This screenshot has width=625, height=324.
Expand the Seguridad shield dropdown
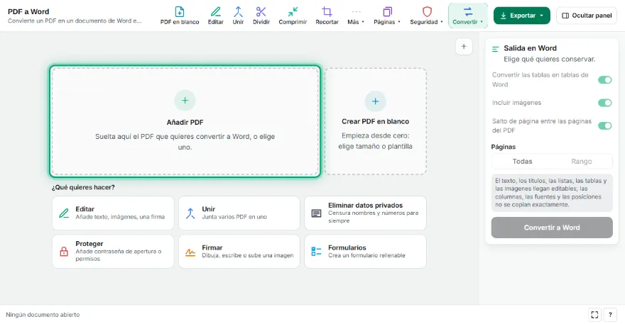[427, 16]
